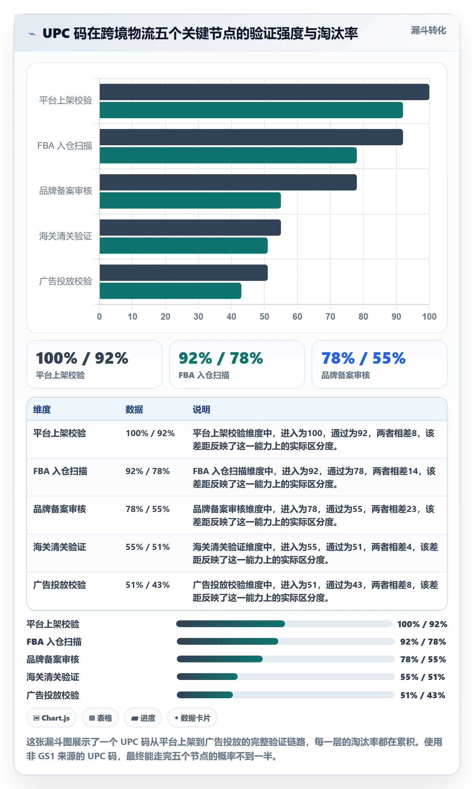
Task: Click the teal chart bar for 平台上架校验
Action: pyautogui.click(x=251, y=110)
